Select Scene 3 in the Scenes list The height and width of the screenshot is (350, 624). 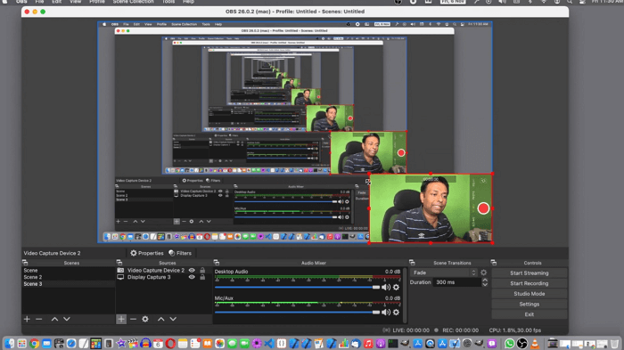point(68,284)
